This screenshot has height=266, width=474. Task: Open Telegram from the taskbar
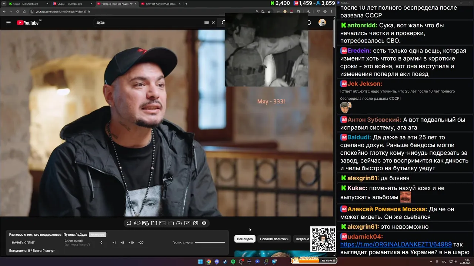[274, 262]
